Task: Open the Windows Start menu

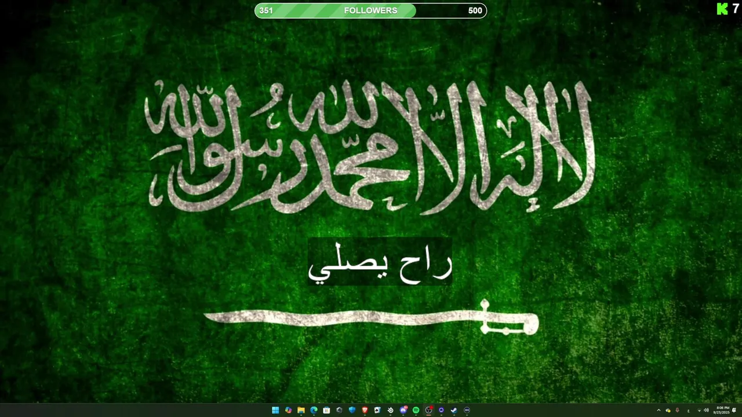Action: (275, 410)
